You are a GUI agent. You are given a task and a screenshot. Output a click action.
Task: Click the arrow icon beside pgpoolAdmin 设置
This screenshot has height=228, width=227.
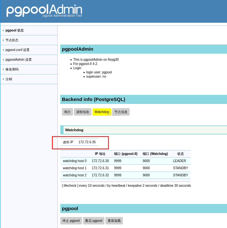click(3, 60)
